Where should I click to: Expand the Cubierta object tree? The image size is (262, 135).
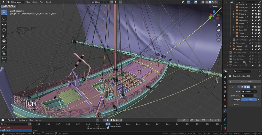(234, 14)
